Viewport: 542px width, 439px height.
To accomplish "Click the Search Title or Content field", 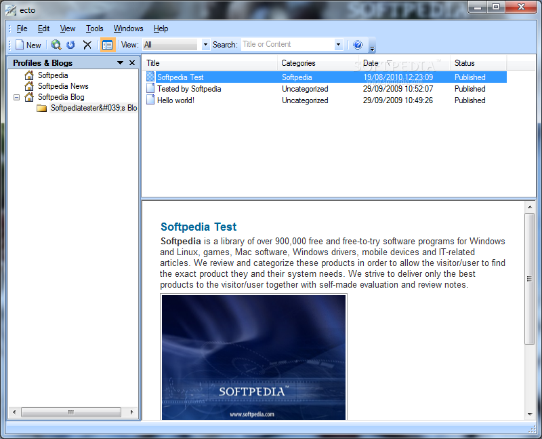I will [288, 44].
